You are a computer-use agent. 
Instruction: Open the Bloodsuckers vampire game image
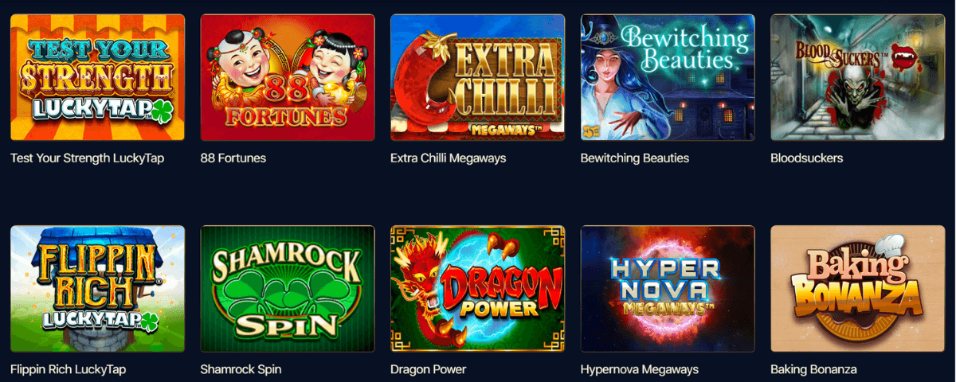click(858, 78)
